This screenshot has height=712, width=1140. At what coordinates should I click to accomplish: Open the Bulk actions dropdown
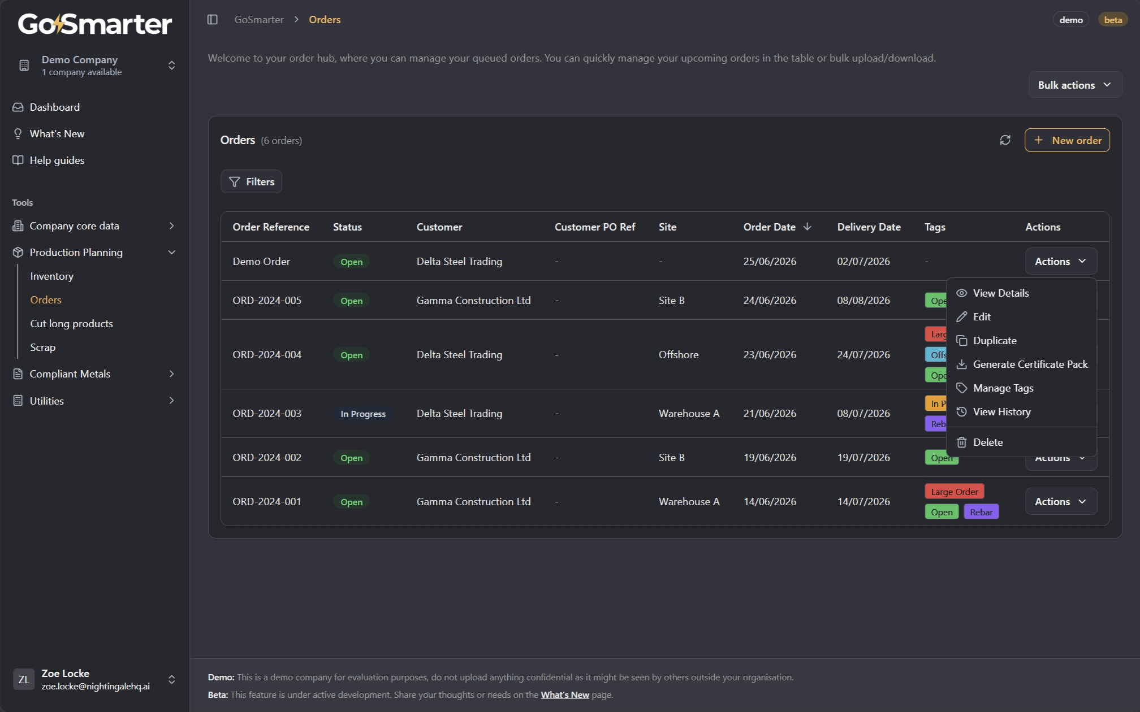coord(1075,85)
